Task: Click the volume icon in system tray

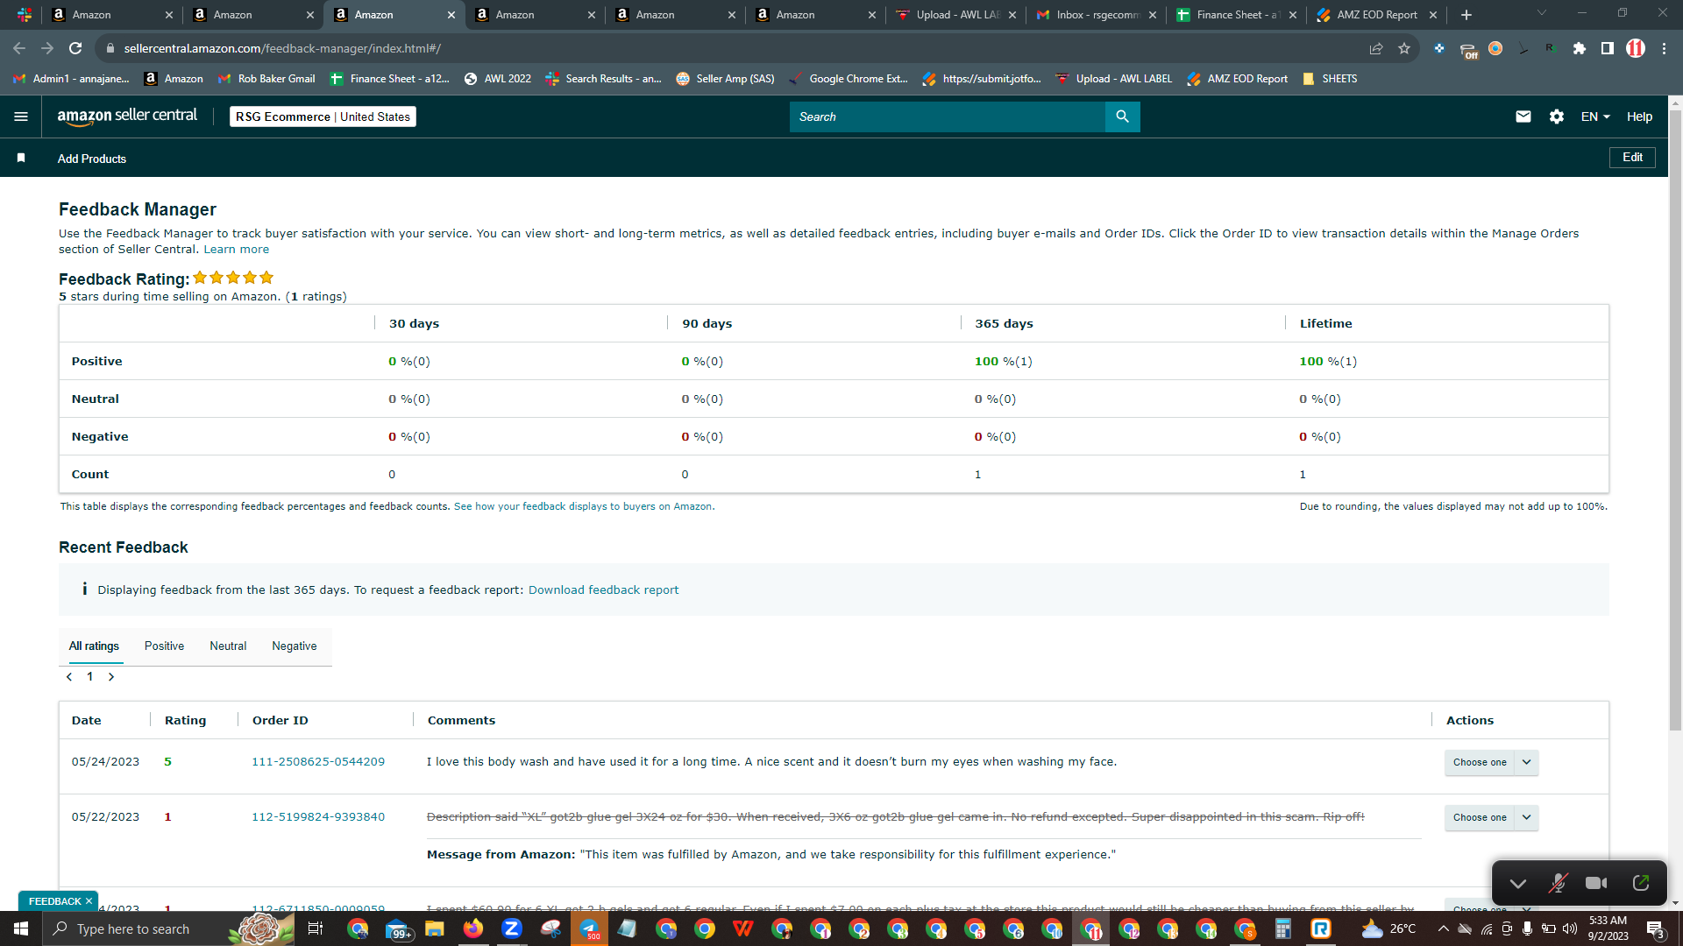Action: (x=1569, y=928)
